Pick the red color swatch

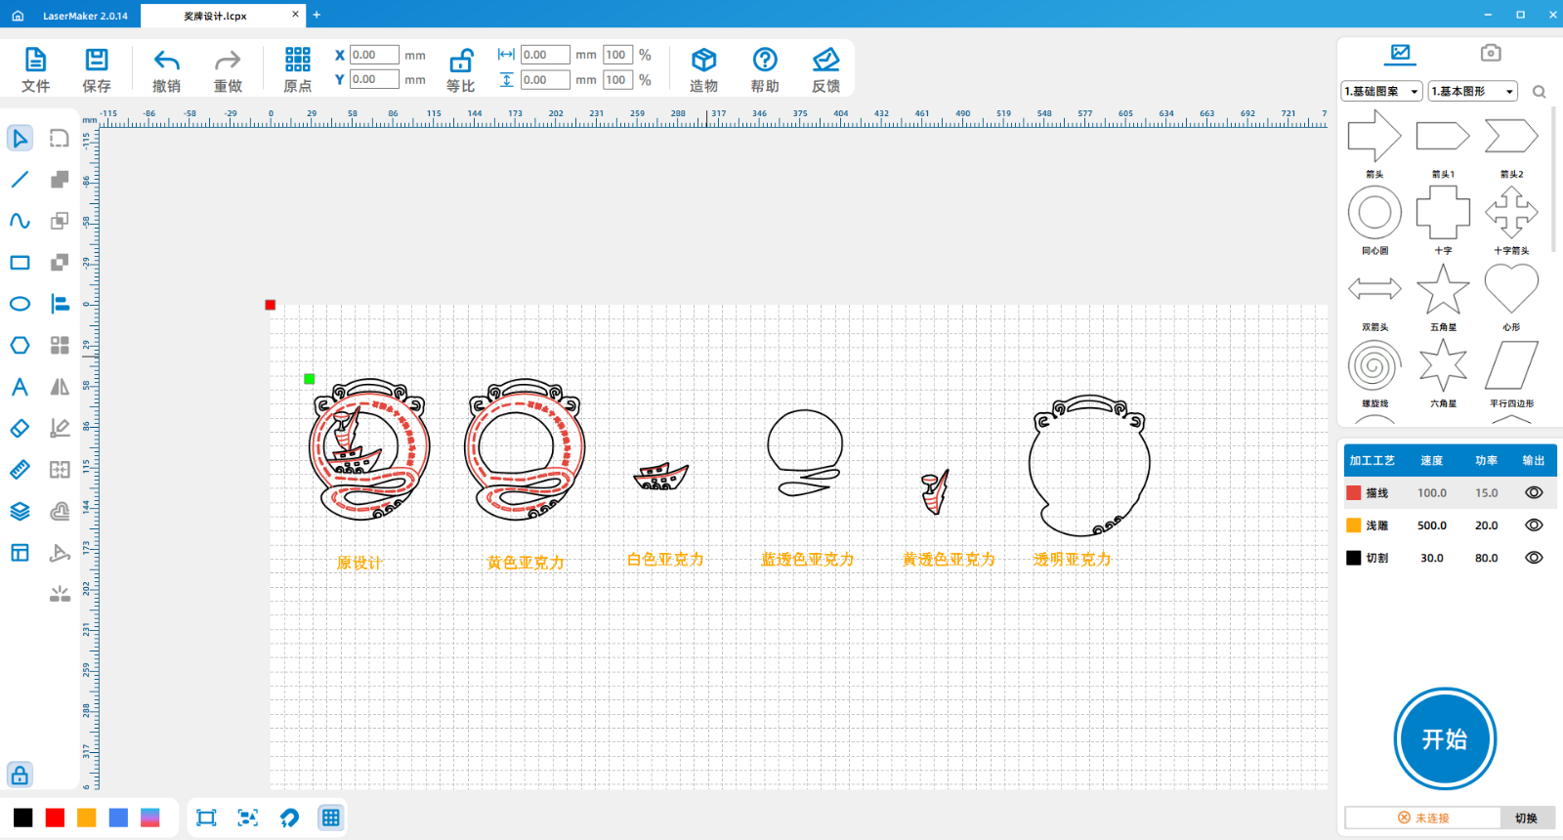tap(56, 818)
